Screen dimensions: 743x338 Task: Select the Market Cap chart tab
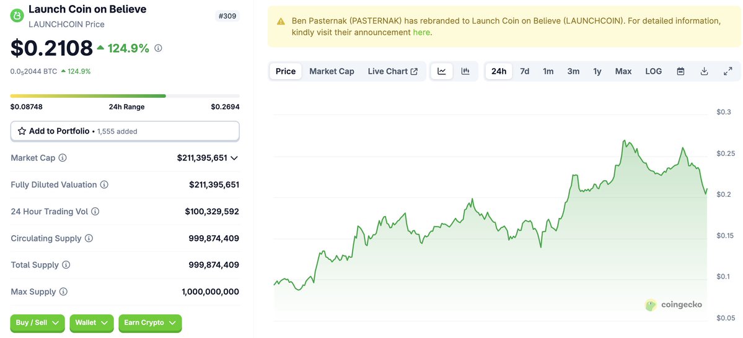coord(332,71)
